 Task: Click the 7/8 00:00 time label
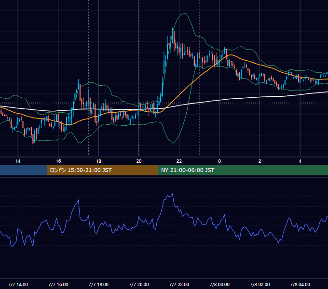(219, 284)
